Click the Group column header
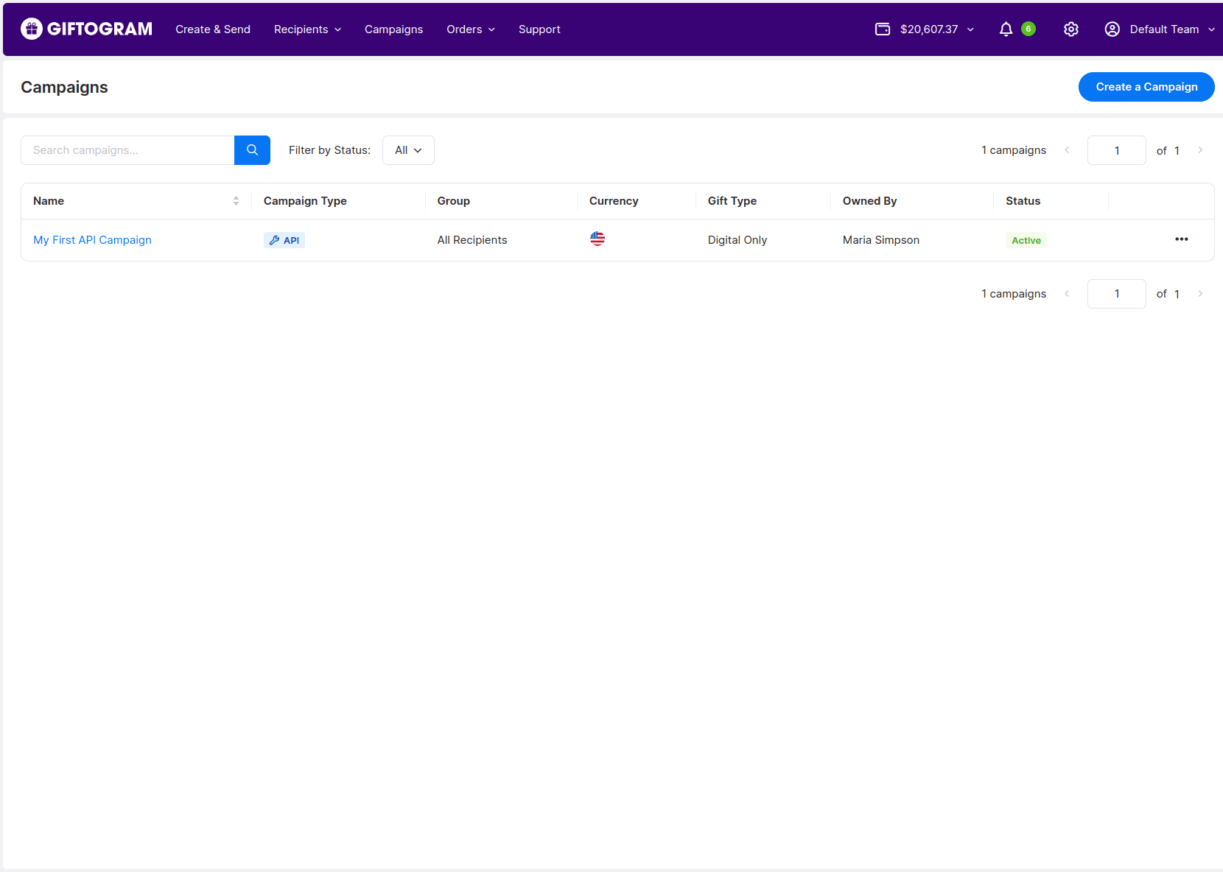 (454, 201)
